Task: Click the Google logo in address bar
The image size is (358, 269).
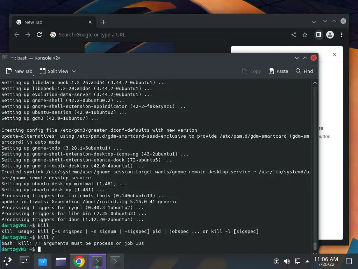Action: pos(53,35)
